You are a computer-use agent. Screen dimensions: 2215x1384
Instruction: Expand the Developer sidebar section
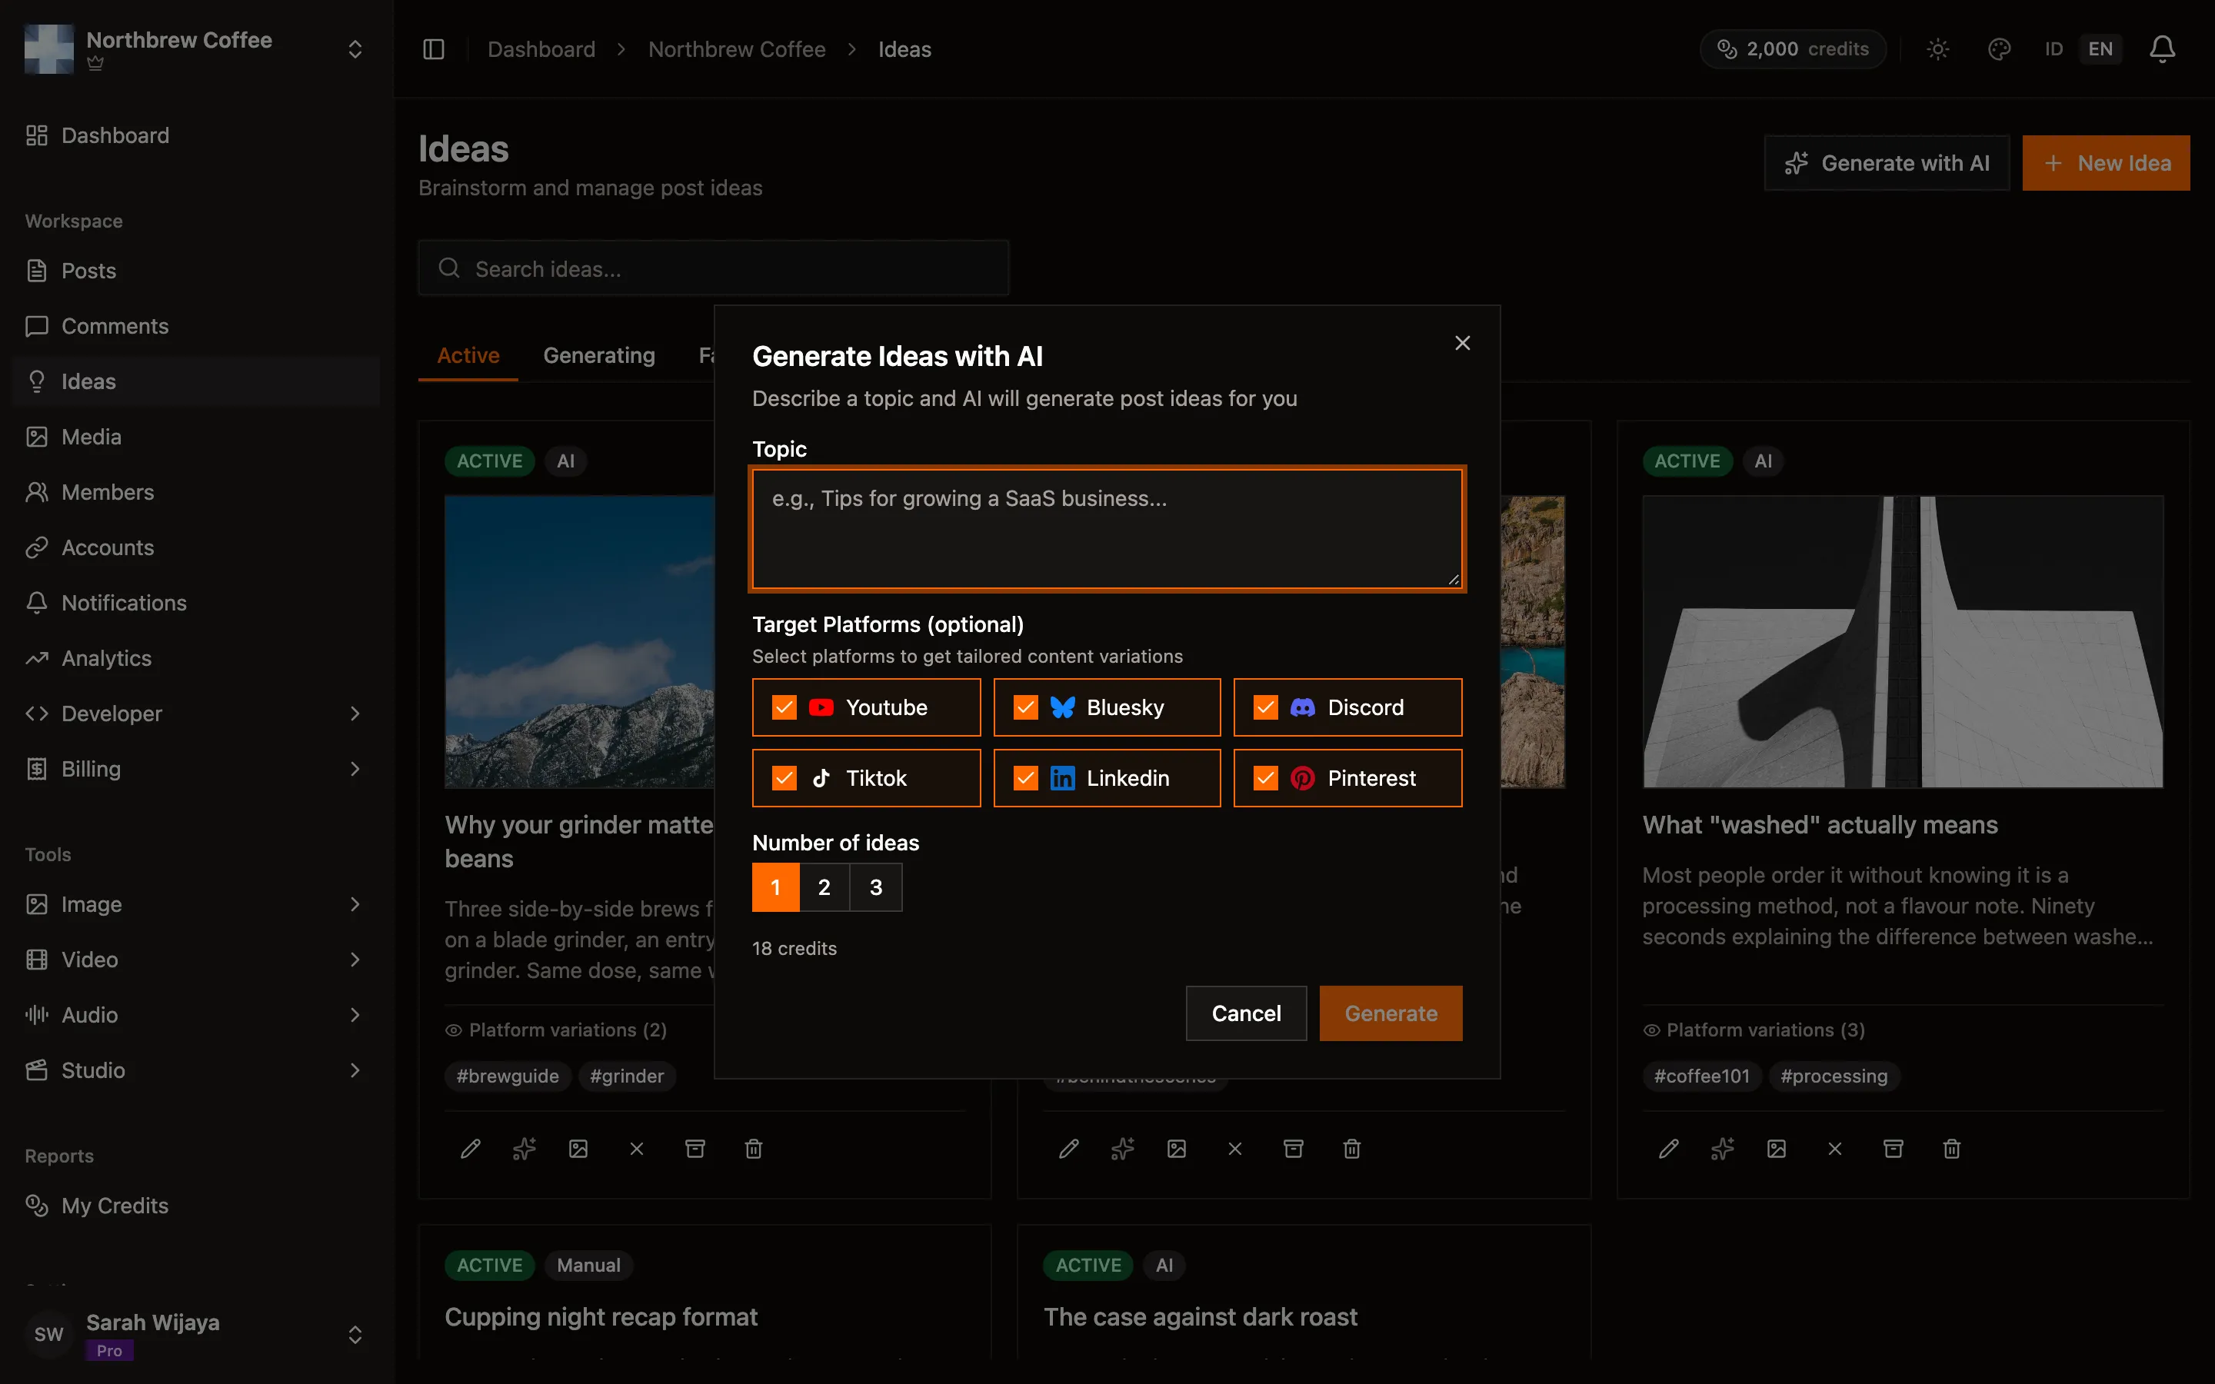pyautogui.click(x=197, y=714)
